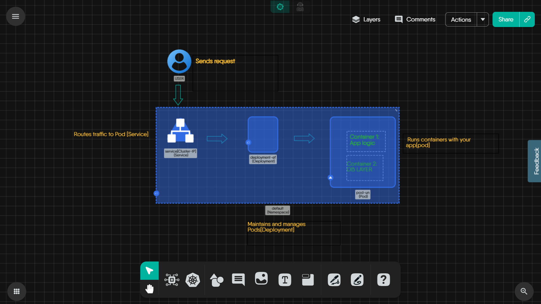
Task: Open the diagram node shapes tool
Action: [x=172, y=280]
